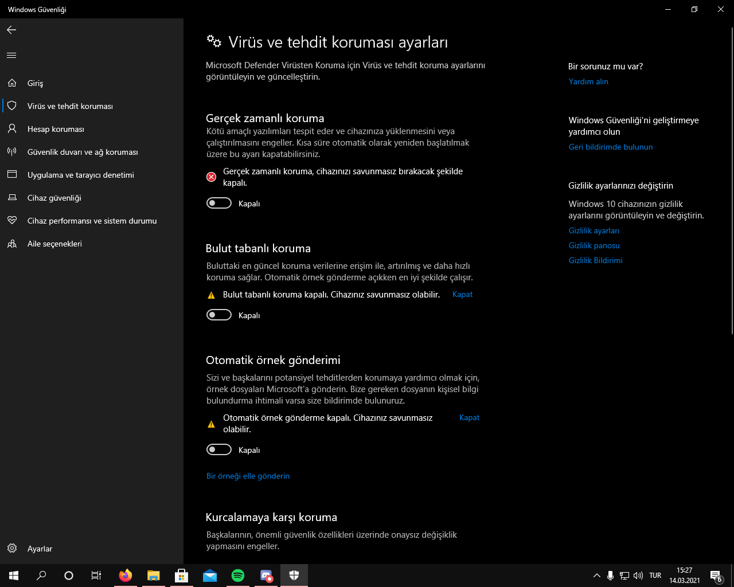Open the Yardım alın link
Viewport: 734px width, 587px height.
point(588,81)
